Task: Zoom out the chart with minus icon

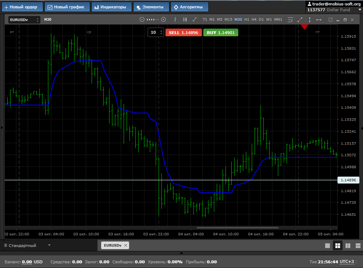Action: click(142, 20)
